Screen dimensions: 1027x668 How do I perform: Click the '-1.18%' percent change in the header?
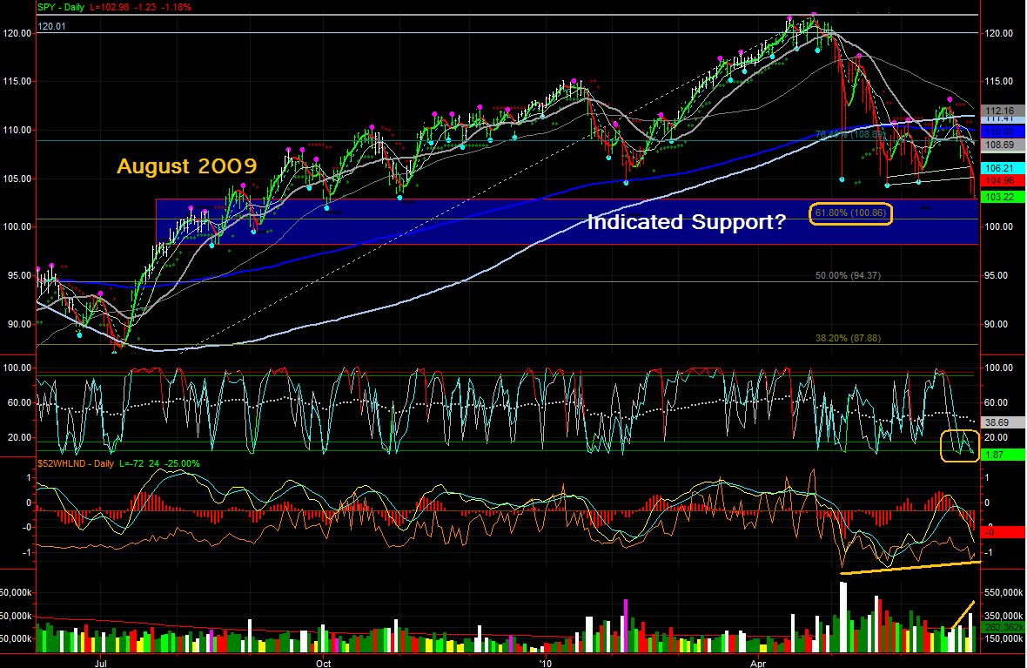click(x=176, y=7)
